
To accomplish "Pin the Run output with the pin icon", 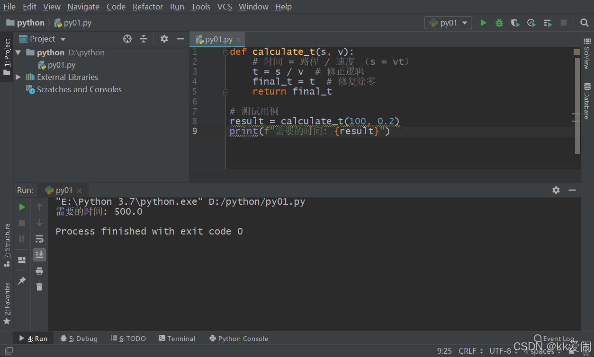I will point(21,280).
